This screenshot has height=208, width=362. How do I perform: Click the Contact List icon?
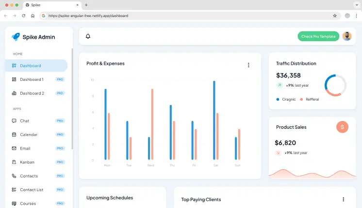(x=14, y=190)
